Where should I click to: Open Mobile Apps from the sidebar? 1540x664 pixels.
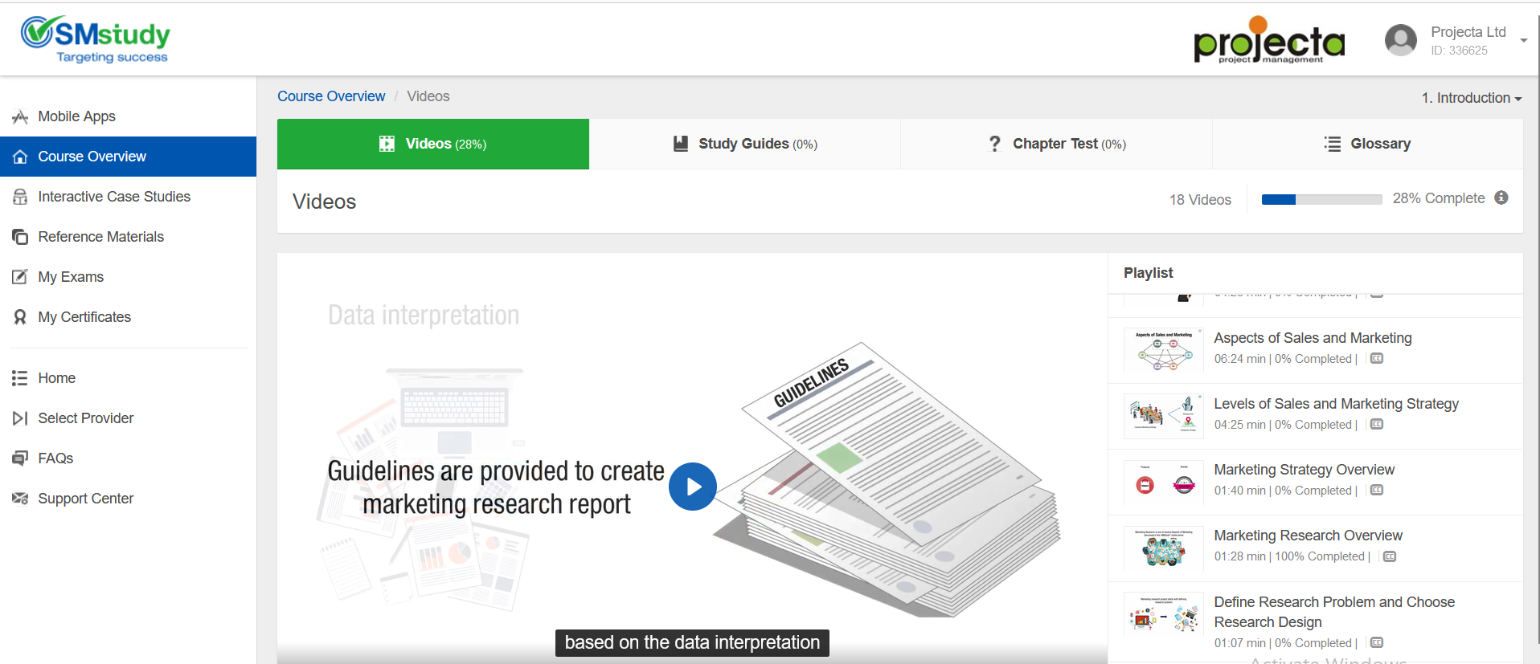tap(76, 116)
